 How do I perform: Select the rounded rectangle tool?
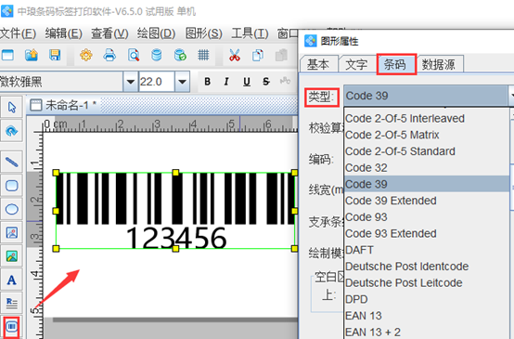[x=12, y=186]
